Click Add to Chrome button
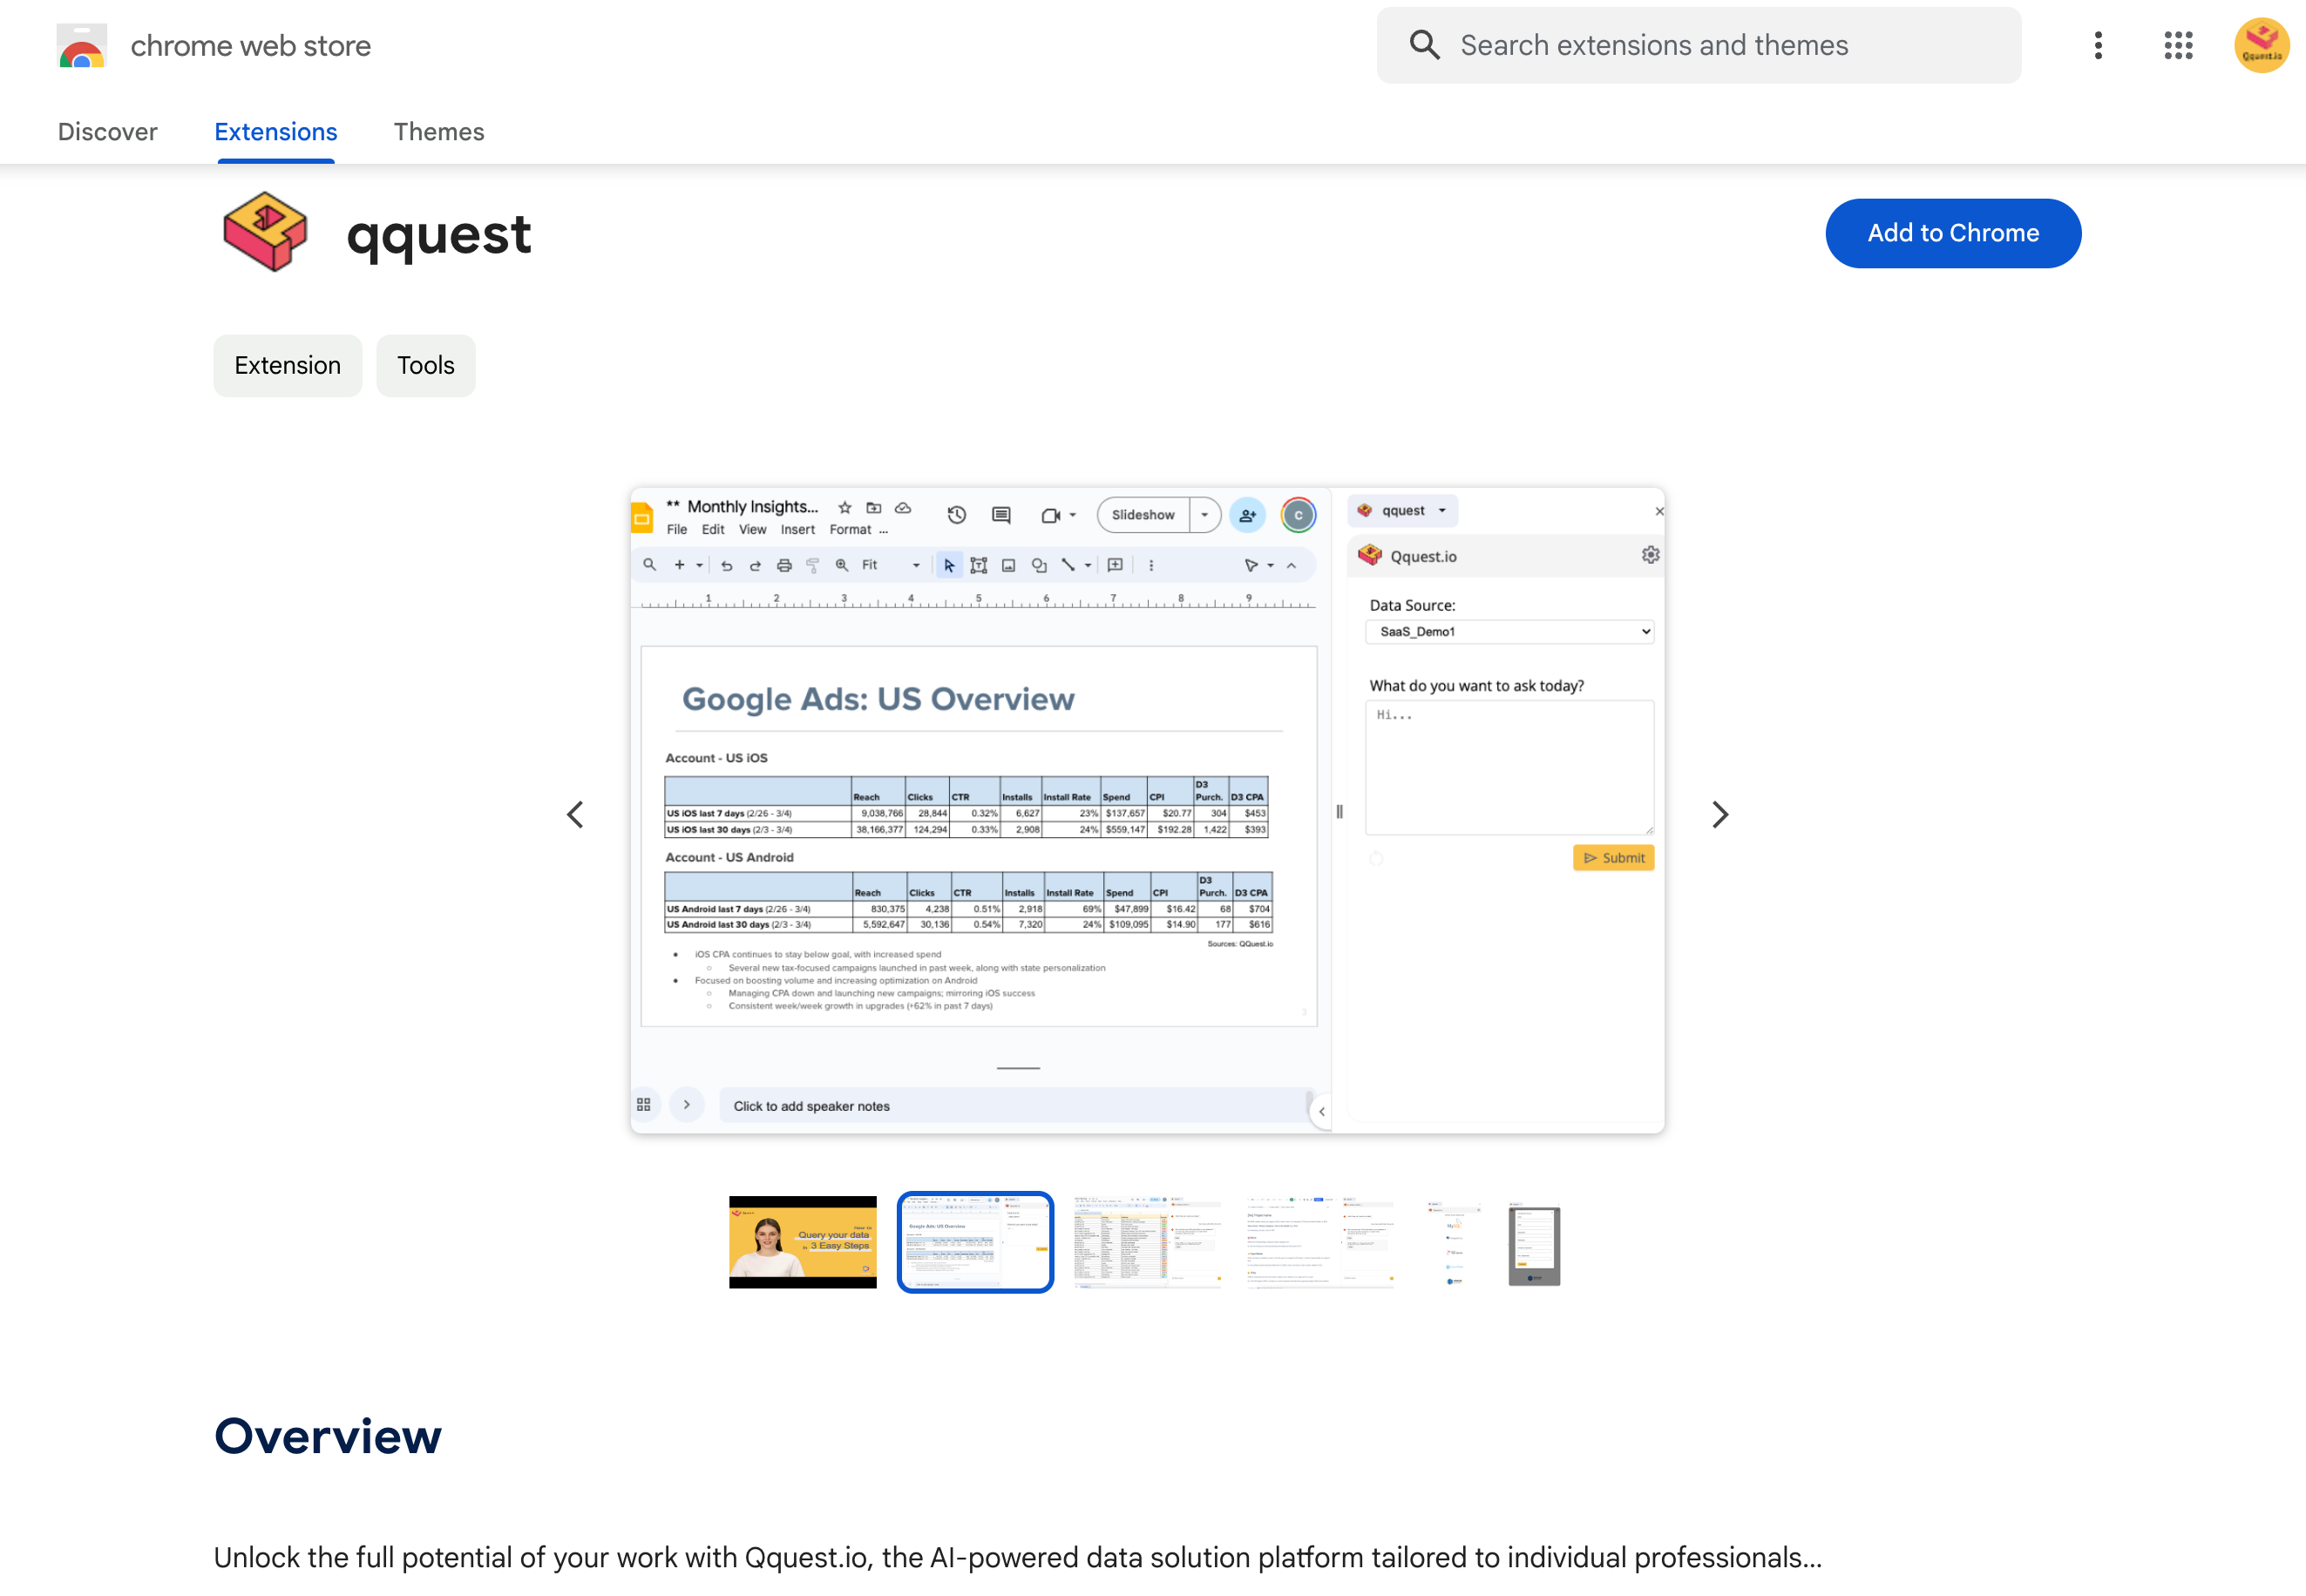 point(1952,233)
